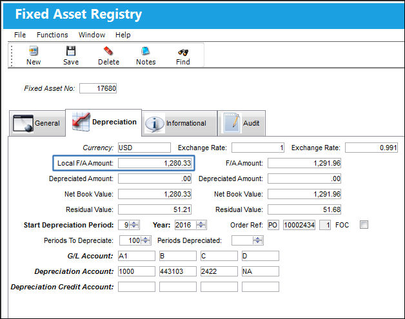Click the Order Ref PO field
Screen dimensions: 405x319
tap(273, 225)
